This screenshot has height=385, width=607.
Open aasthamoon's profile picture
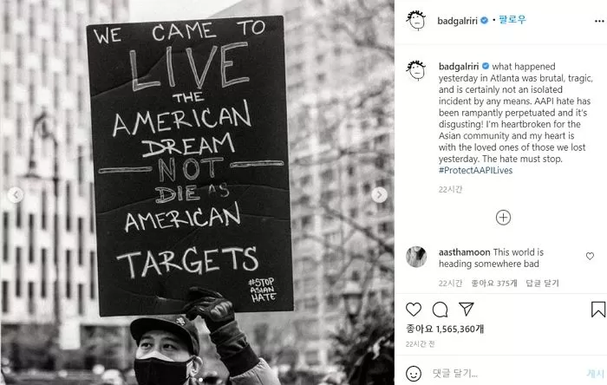click(x=416, y=257)
